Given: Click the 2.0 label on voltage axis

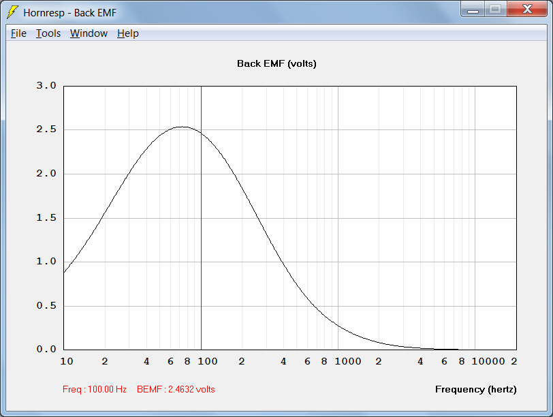Looking at the screenshot, I should pos(46,173).
